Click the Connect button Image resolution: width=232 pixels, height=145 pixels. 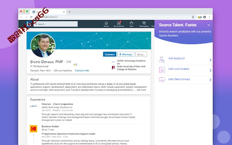109,54
